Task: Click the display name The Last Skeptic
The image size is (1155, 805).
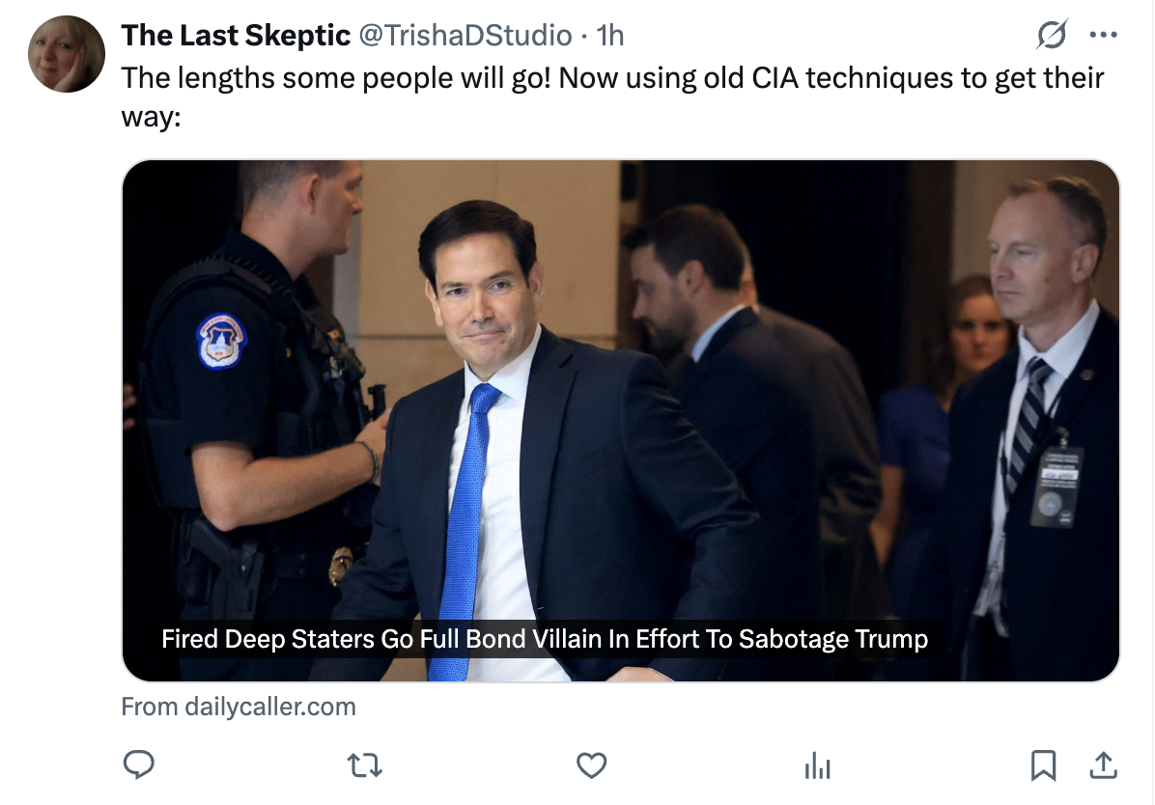Action: [x=236, y=36]
